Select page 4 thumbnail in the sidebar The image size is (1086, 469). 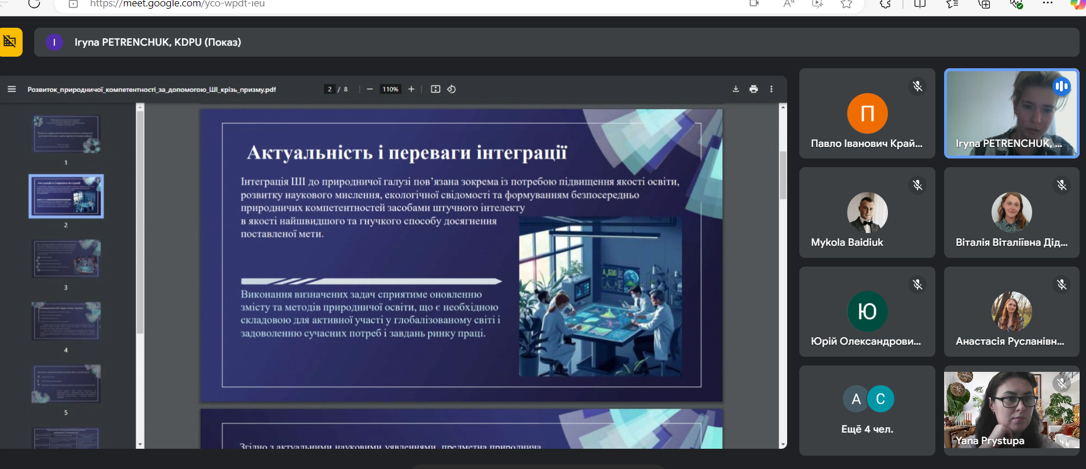click(x=67, y=320)
